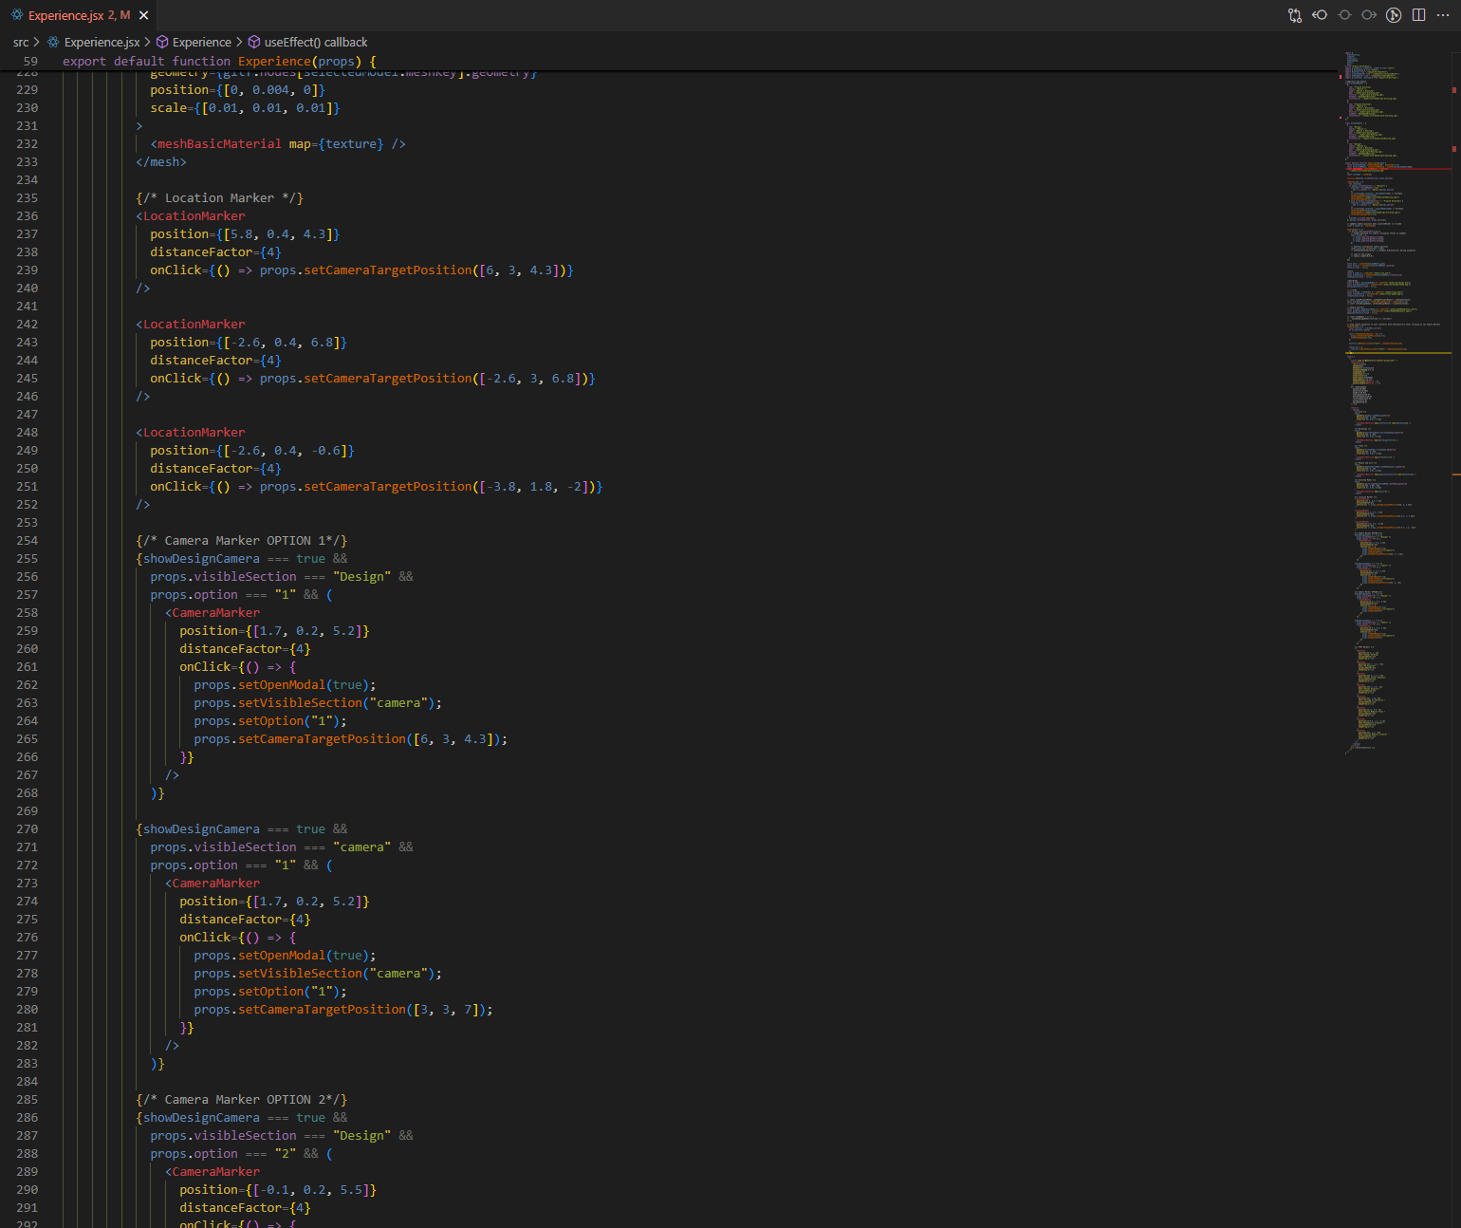Click line number 254 in gutter

click(x=28, y=541)
